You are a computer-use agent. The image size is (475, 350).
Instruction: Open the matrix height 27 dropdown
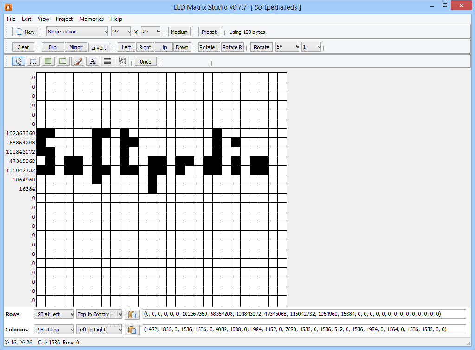click(x=151, y=32)
